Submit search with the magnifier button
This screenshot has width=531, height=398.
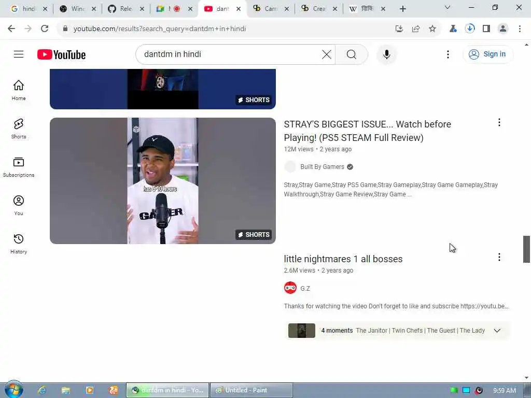351,54
